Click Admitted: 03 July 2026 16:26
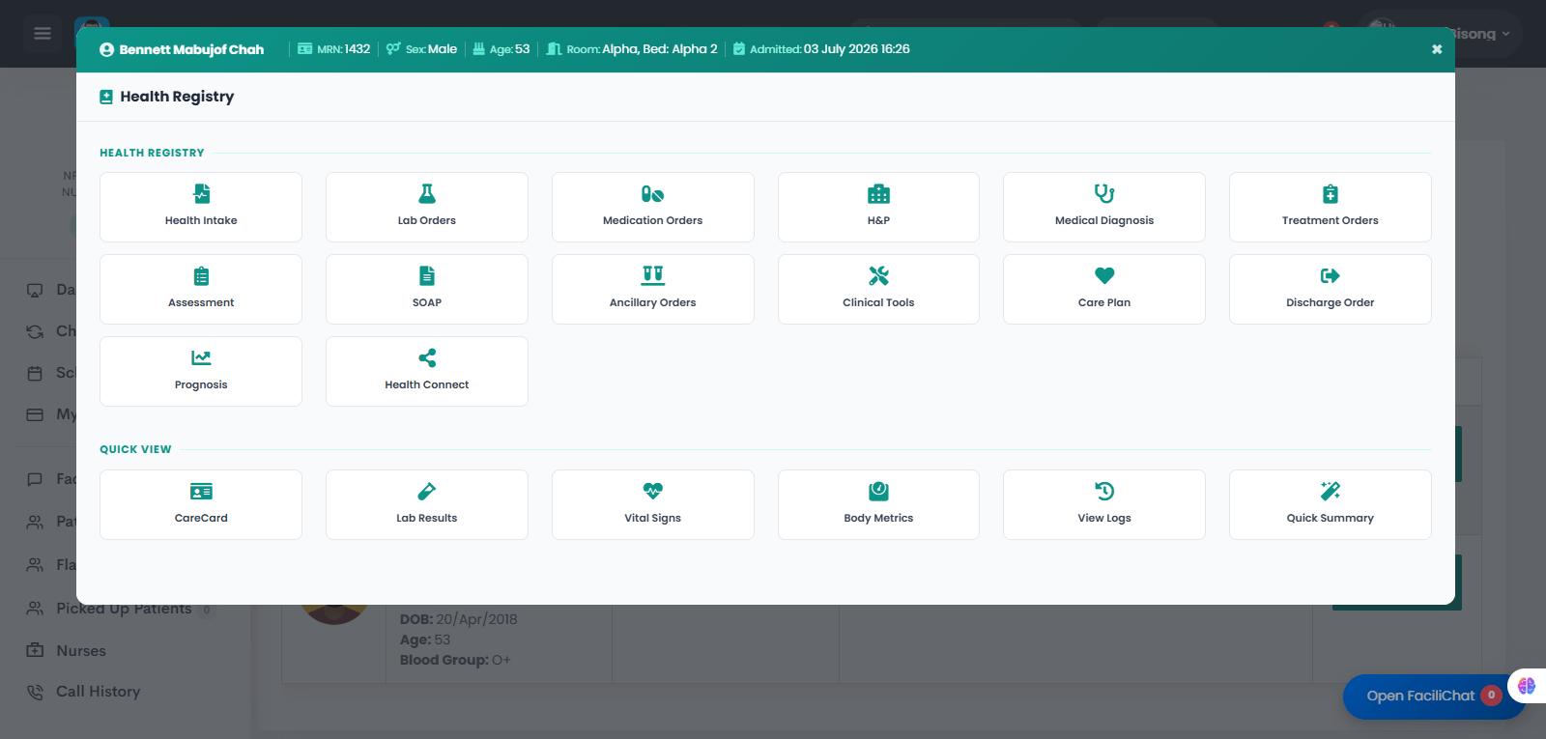Viewport: 1546px width, 739px height. pos(821,49)
